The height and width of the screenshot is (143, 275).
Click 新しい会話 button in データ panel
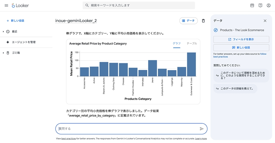[x=241, y=48]
